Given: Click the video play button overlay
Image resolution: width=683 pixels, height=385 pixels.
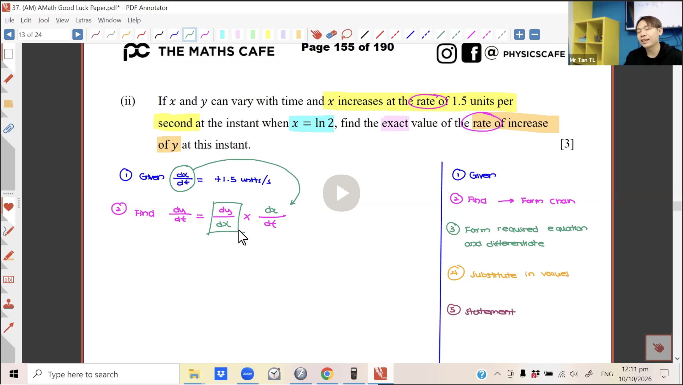Looking at the screenshot, I should click(x=341, y=193).
